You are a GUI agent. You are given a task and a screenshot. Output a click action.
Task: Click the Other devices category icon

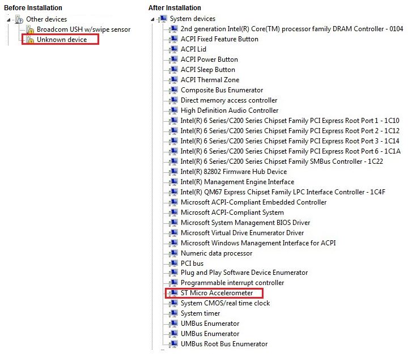19,19
